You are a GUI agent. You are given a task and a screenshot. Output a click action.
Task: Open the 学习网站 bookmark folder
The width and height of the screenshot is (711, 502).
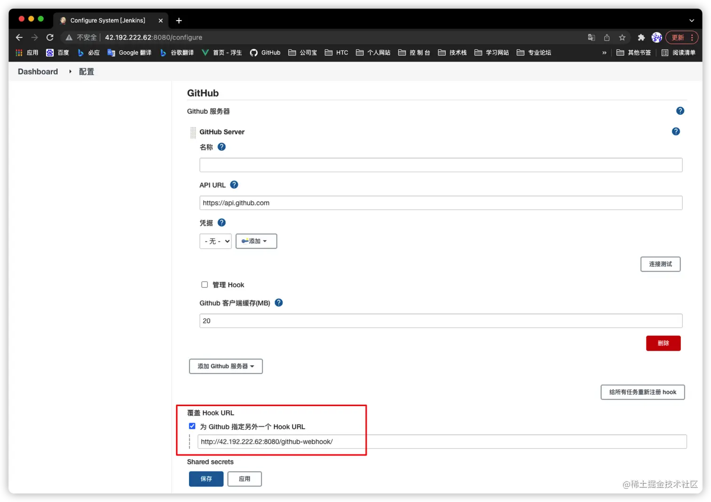click(x=491, y=53)
